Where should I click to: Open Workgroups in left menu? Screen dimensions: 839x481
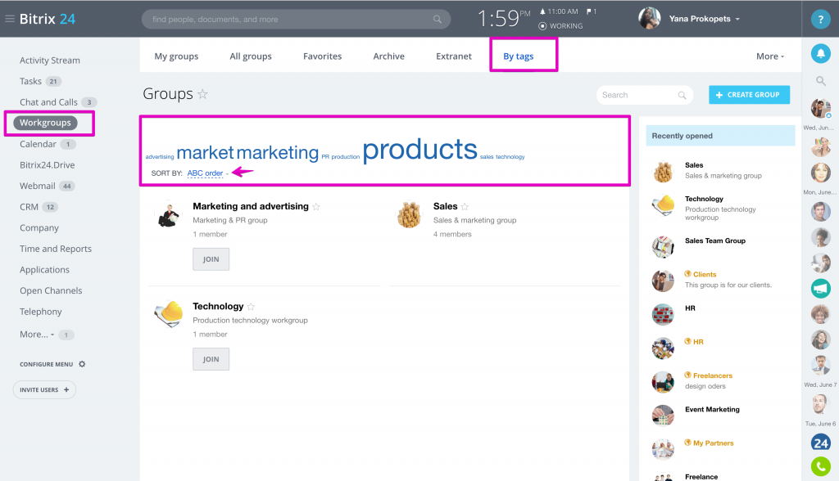click(x=46, y=123)
